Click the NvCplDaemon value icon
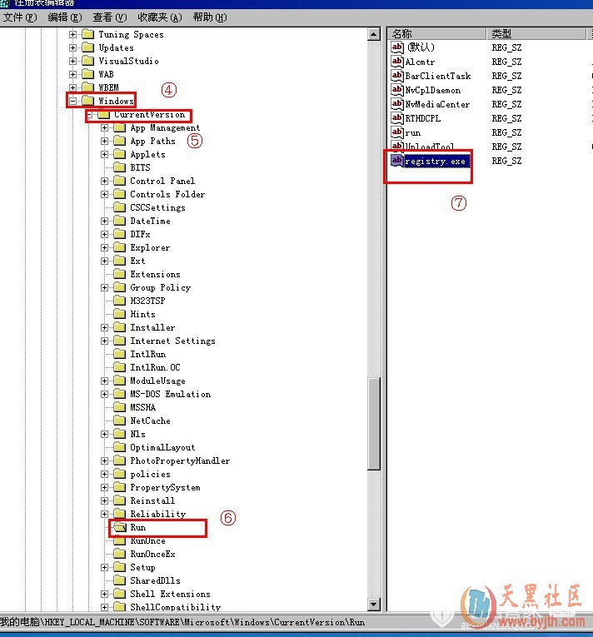 coord(397,90)
